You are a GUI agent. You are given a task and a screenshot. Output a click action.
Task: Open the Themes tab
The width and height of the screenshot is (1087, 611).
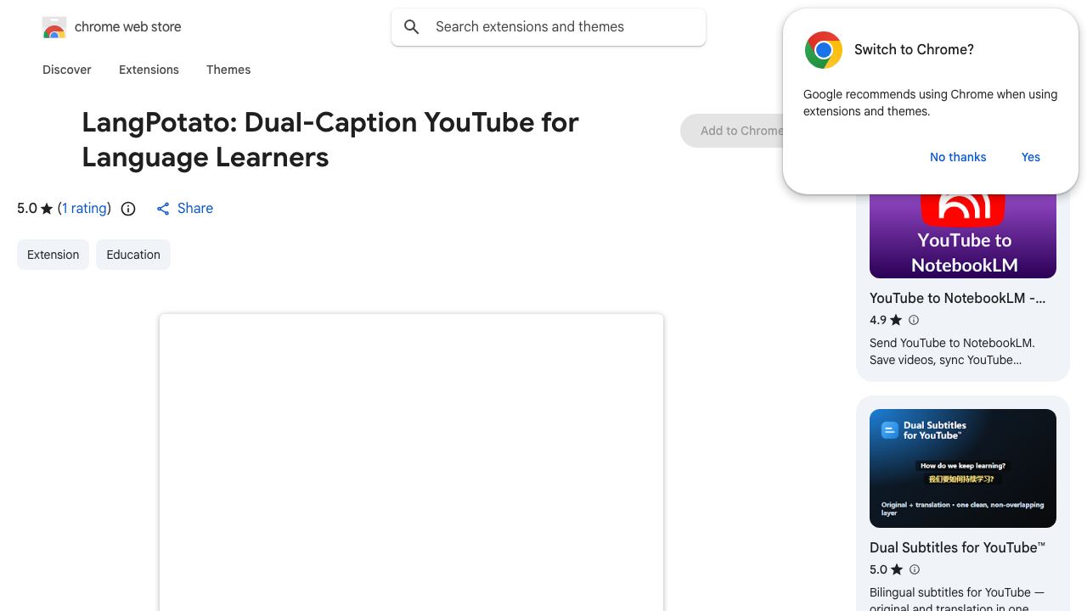pyautogui.click(x=228, y=70)
